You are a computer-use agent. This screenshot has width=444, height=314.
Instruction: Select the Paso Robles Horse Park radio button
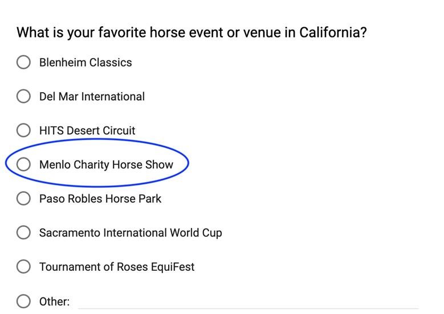tap(23, 199)
